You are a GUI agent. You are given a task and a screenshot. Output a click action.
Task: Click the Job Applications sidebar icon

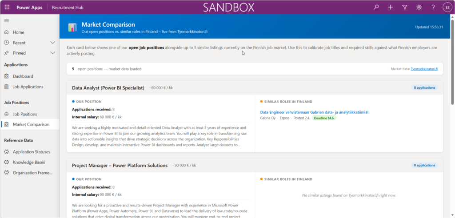pos(7,87)
